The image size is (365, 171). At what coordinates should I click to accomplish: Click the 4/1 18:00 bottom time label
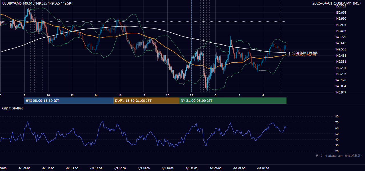[144, 168]
